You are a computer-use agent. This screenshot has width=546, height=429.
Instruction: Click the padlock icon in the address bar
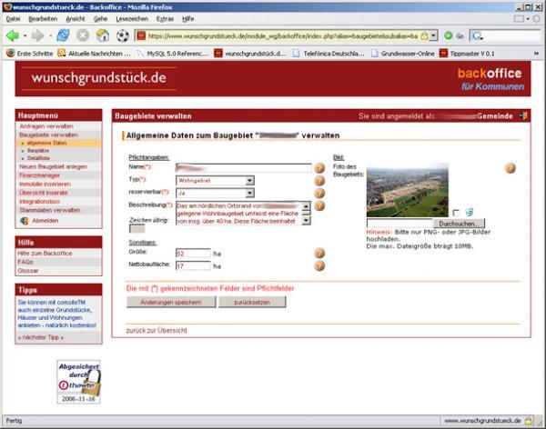pyautogui.click(x=424, y=35)
